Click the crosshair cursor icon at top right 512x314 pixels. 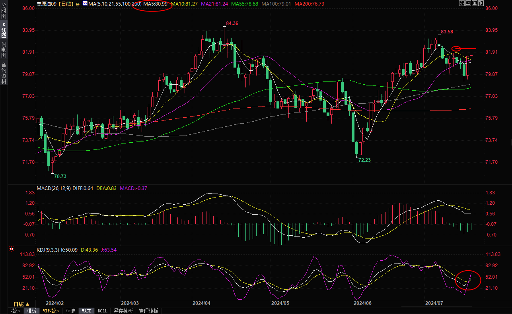461,4
